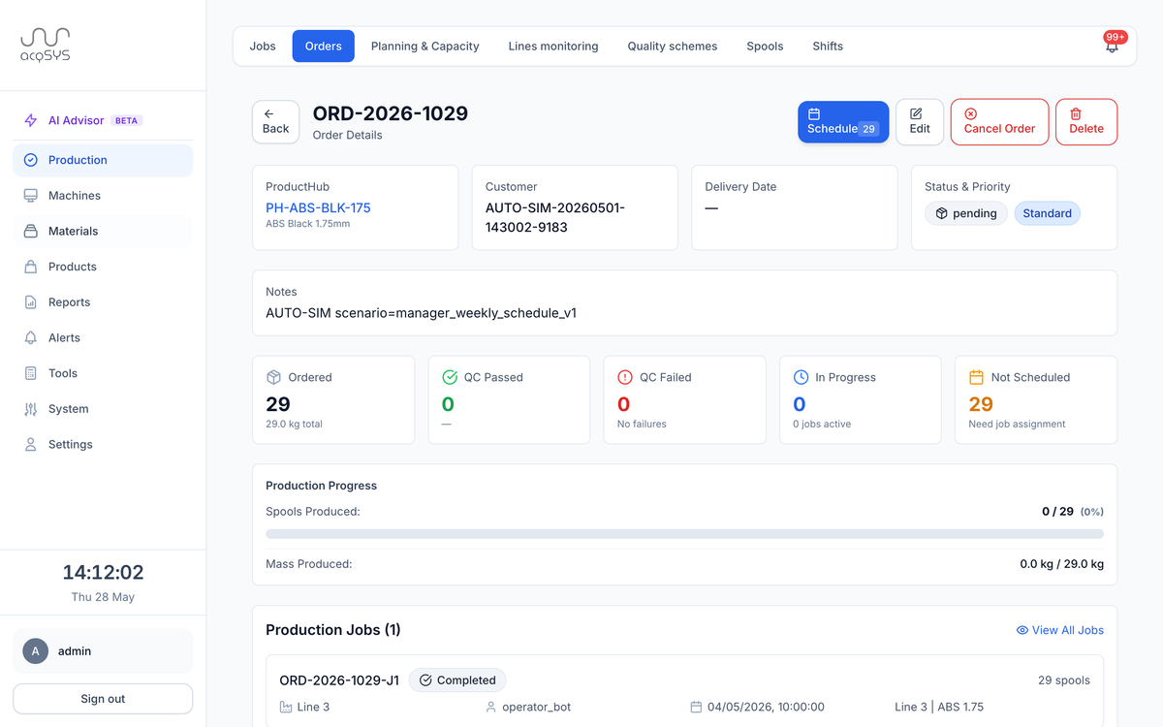Click the Alerts bell icon in sidebar
Image resolution: width=1163 pixels, height=727 pixels.
pyautogui.click(x=30, y=337)
